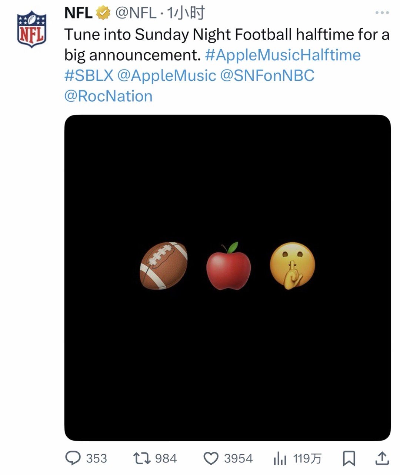Open the NFL profile avatar

(31, 30)
